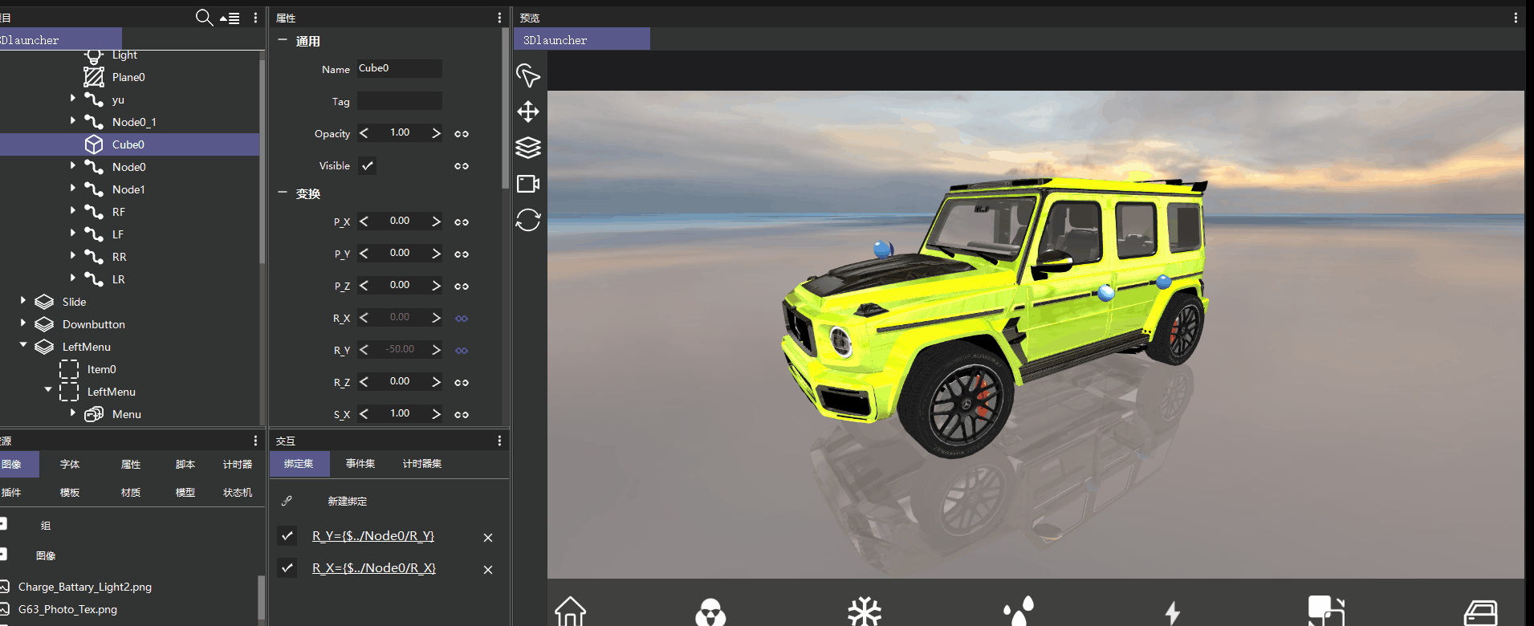Click the water drops icon in preview
The width and height of the screenshot is (1534, 626).
pos(1019,612)
